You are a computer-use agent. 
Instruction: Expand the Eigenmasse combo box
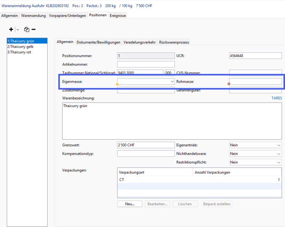(x=172, y=81)
